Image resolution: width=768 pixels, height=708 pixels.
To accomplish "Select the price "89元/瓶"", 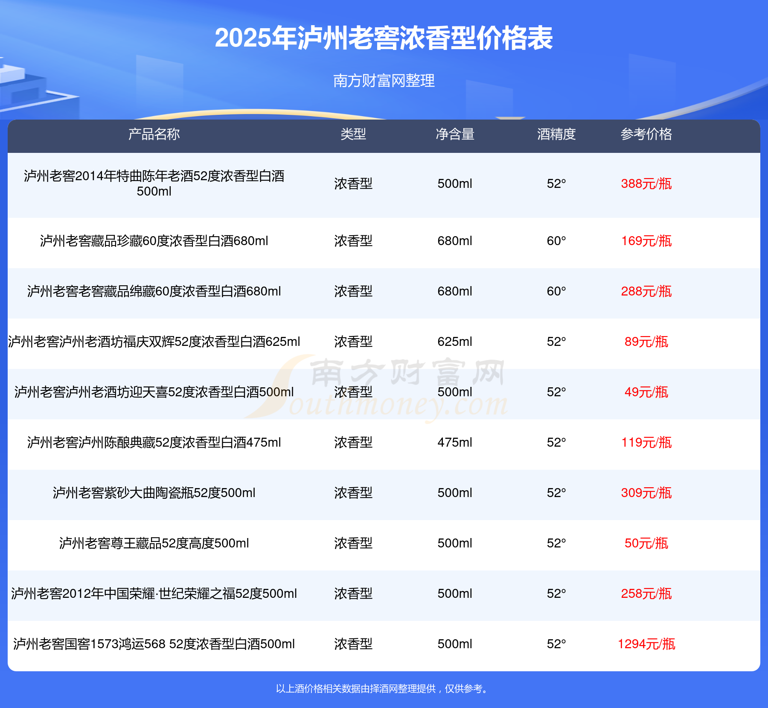I will point(646,342).
